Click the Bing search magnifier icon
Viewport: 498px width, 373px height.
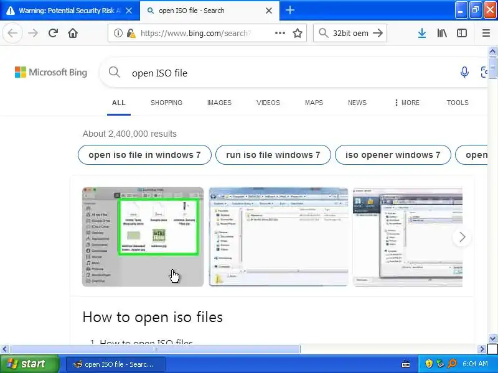pyautogui.click(x=115, y=72)
